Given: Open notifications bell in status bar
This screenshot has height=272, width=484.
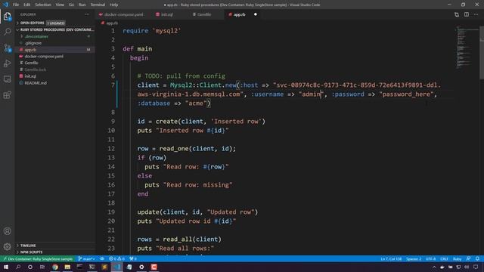Looking at the screenshot, I should pyautogui.click(x=477, y=258).
